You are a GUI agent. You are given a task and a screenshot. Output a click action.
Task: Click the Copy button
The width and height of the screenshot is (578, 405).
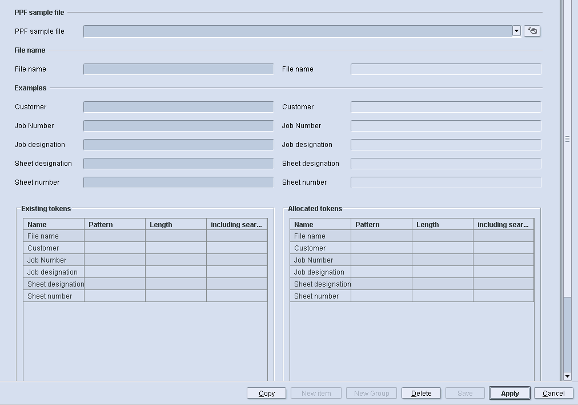[x=266, y=393]
